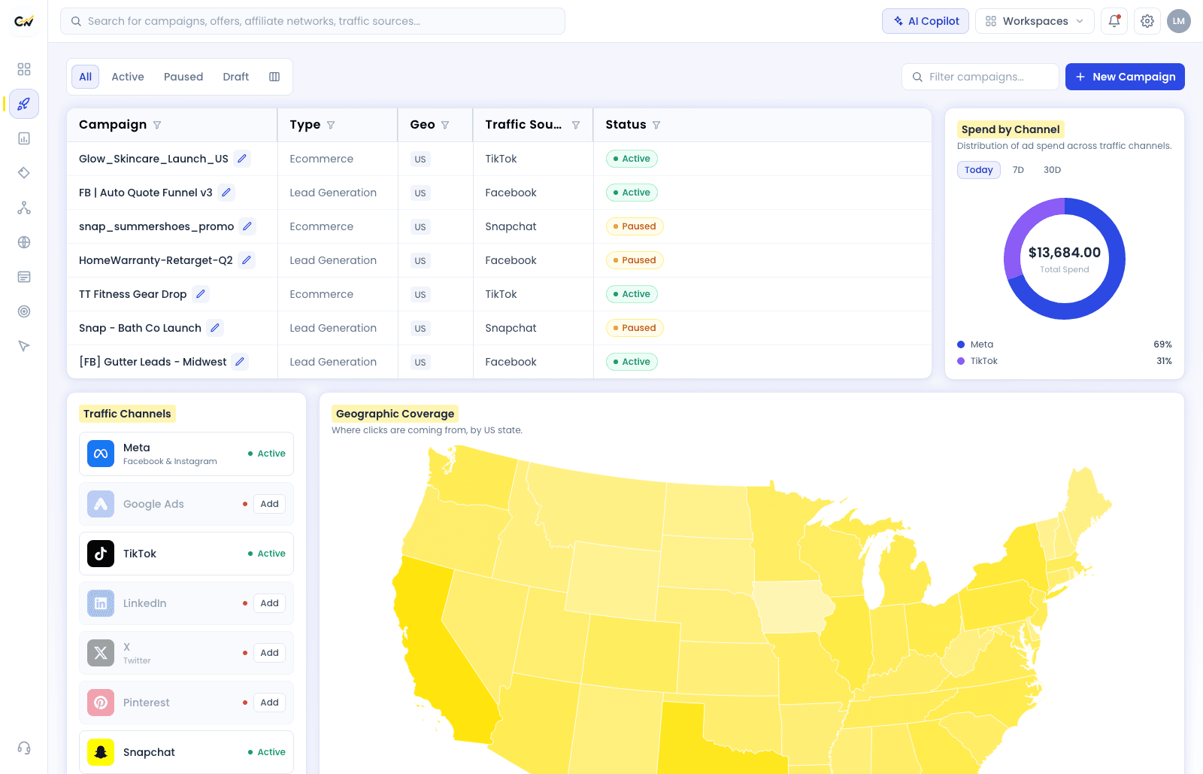Click the Glow_Skincare_Launch_US campaign name
Viewport: 1203px width, 774px height.
tap(153, 159)
